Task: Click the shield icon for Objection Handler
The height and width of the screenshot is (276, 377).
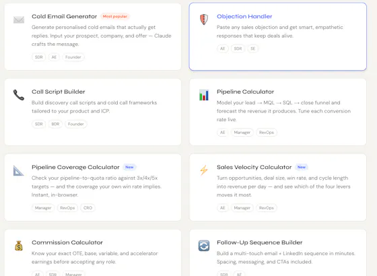Action: (x=204, y=20)
